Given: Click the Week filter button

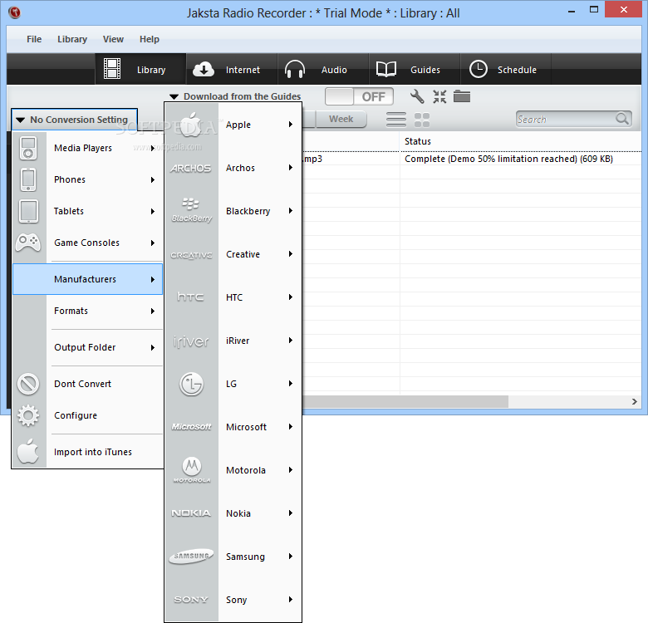Looking at the screenshot, I should (x=341, y=119).
